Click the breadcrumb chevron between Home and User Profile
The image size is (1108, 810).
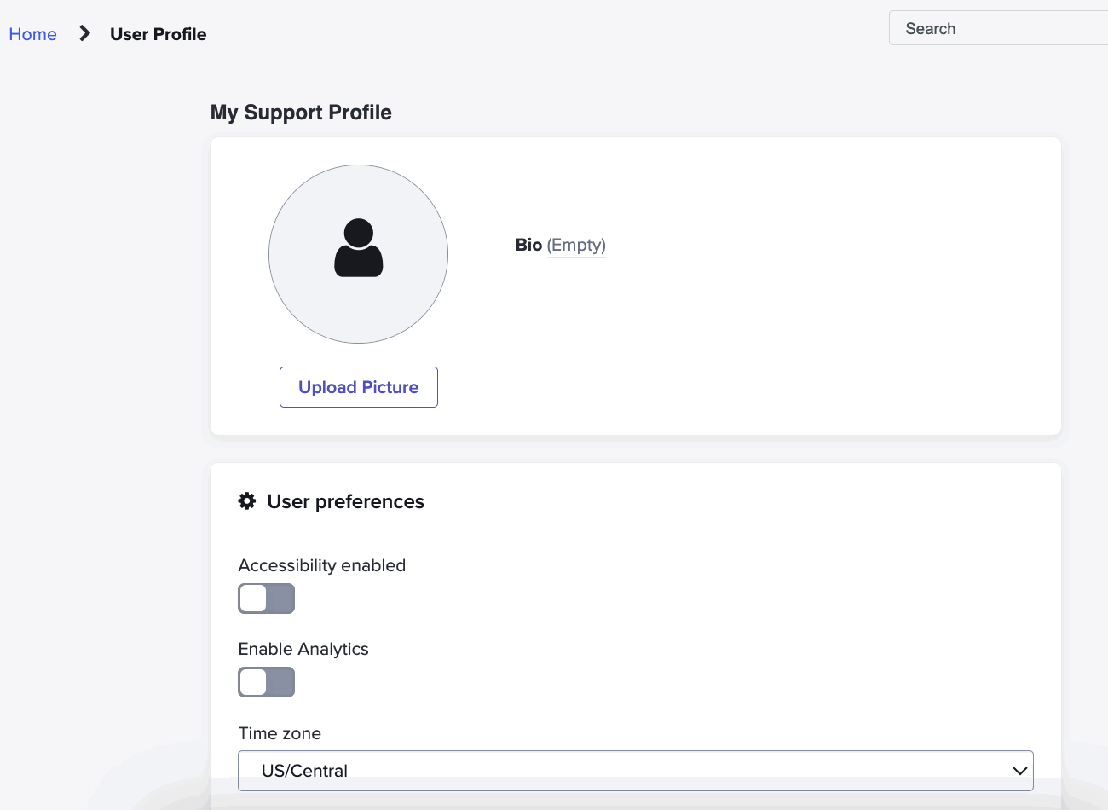coord(83,33)
